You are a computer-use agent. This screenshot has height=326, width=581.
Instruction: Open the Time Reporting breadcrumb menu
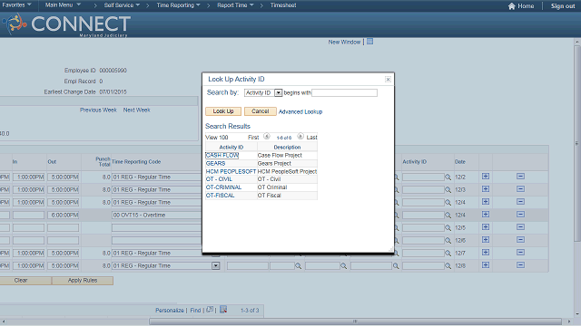pos(178,5)
